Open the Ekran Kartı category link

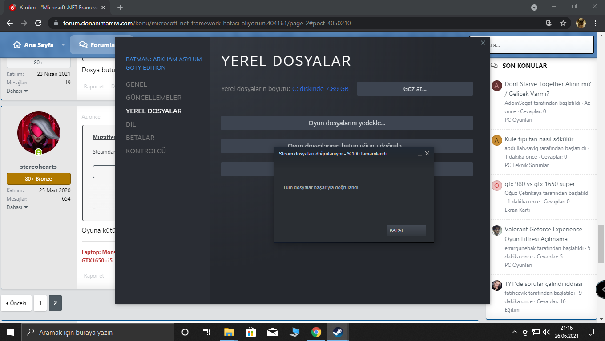coord(517,210)
